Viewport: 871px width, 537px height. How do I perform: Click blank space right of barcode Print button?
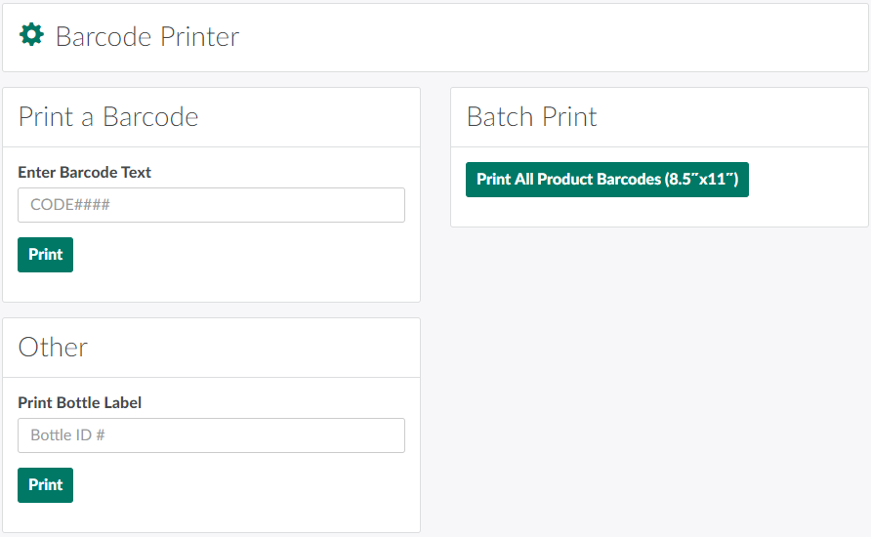tap(244, 255)
